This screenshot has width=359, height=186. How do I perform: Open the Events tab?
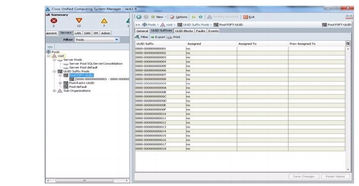[213, 31]
